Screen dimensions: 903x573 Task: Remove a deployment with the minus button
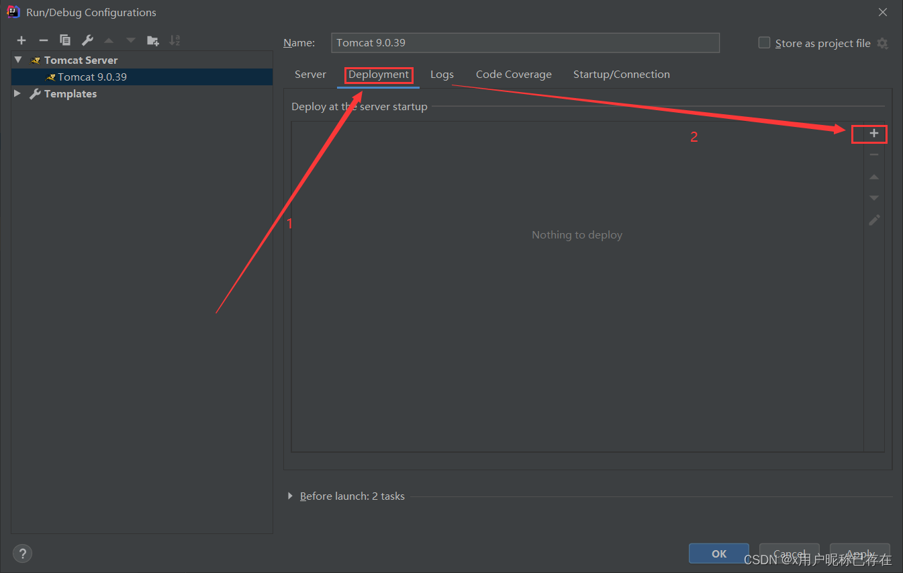pyautogui.click(x=874, y=155)
